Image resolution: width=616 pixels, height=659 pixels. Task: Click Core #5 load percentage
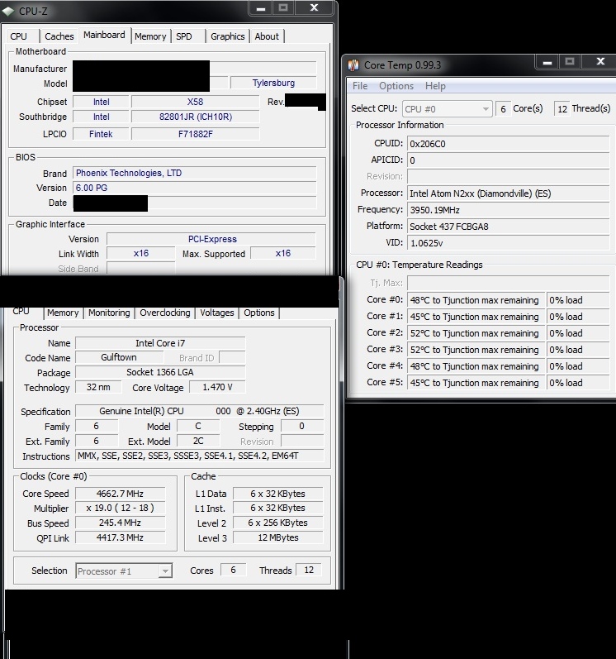click(578, 383)
